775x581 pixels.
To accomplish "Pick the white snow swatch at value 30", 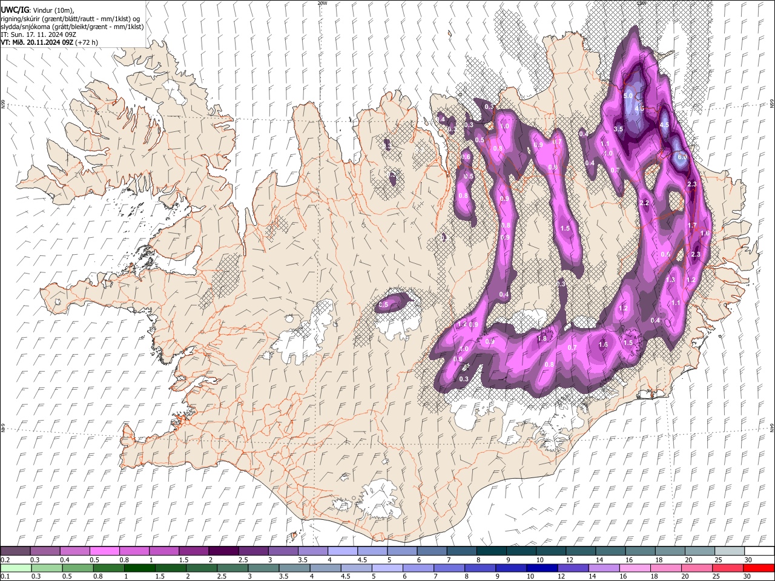I will [759, 551].
